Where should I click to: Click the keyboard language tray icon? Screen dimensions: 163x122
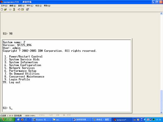click(x=135, y=120)
